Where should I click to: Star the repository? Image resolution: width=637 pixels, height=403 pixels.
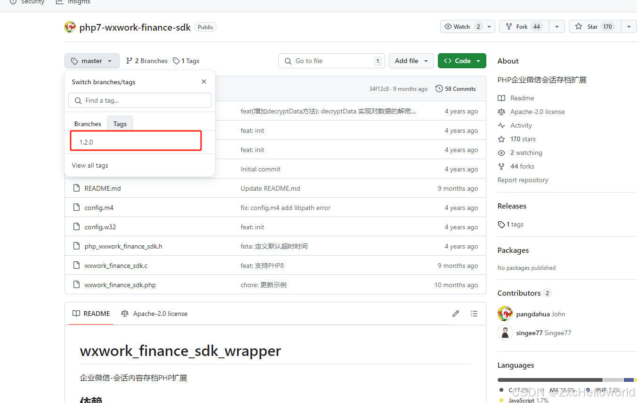[595, 27]
